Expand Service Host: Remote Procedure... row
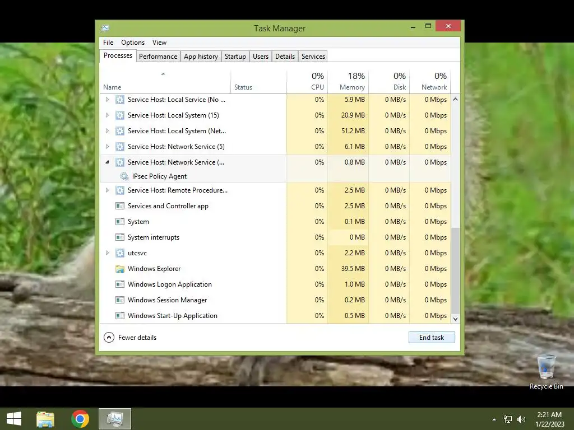 coord(107,190)
